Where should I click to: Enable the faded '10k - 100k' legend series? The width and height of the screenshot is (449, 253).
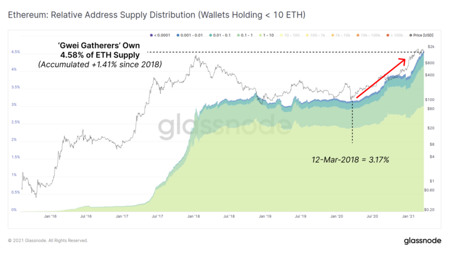pyautogui.click(x=368, y=35)
